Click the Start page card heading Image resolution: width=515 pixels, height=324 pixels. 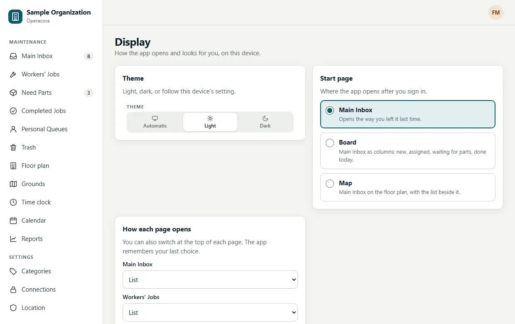(x=336, y=79)
